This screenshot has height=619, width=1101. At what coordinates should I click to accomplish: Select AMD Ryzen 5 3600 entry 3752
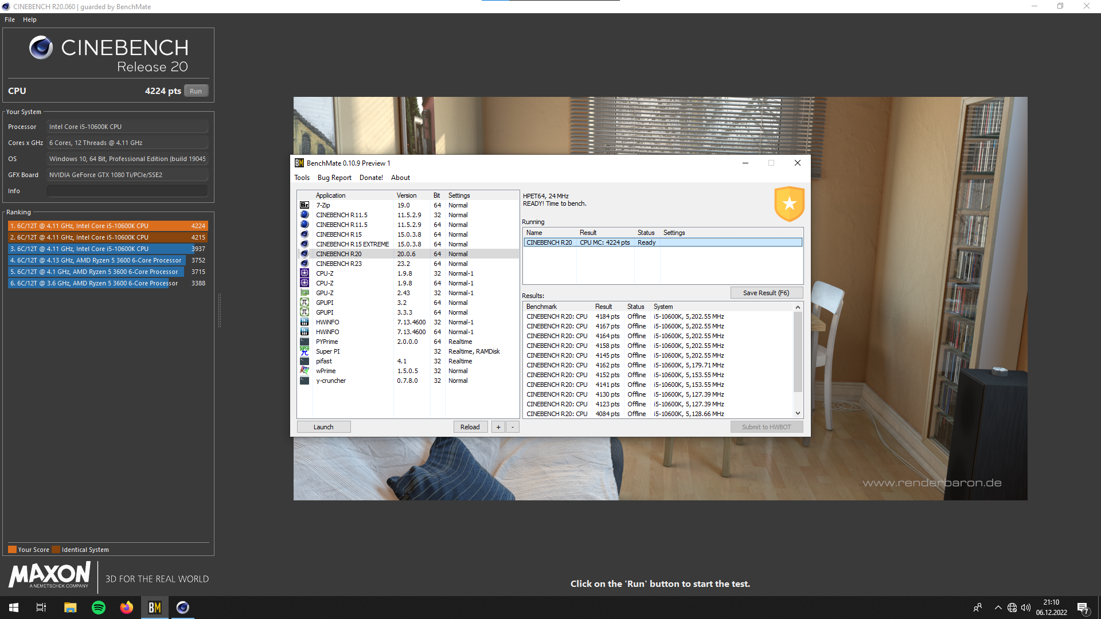pyautogui.click(x=108, y=260)
